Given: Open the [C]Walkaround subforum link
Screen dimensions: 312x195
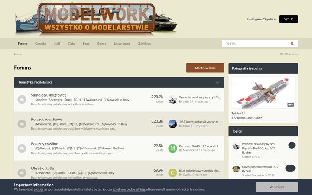Looking at the screenshot, I should (x=87, y=149).
